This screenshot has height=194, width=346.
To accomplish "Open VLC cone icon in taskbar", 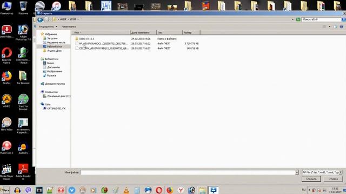I will click(126, 190).
